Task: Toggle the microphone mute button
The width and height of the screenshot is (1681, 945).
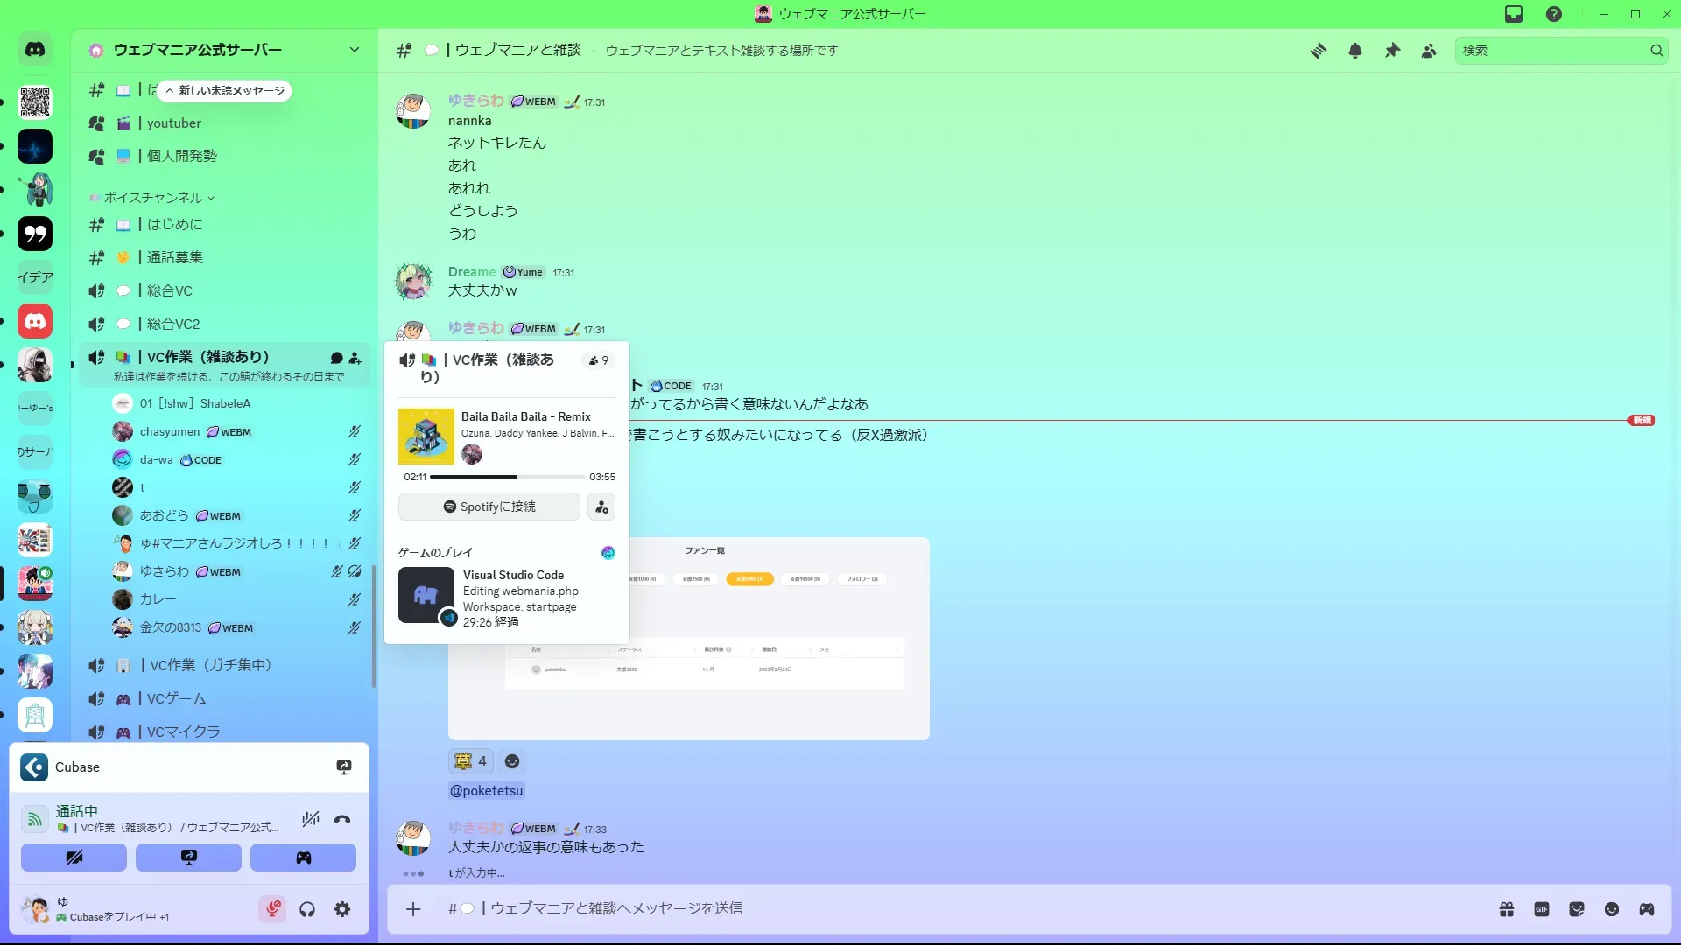Action: [x=272, y=910]
